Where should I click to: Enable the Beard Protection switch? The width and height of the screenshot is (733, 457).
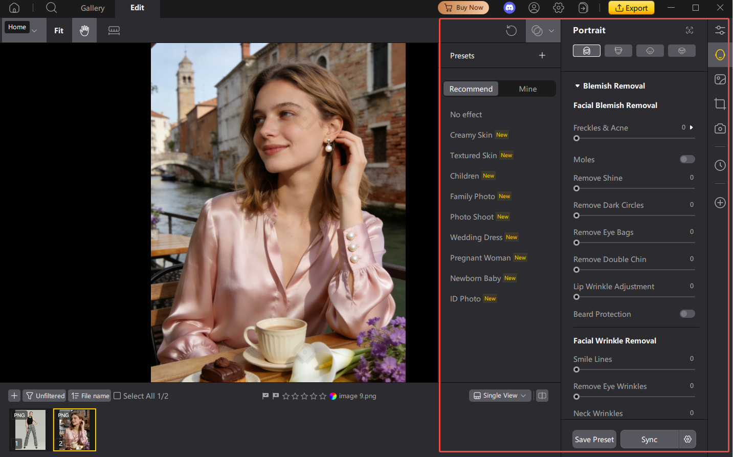coord(687,314)
